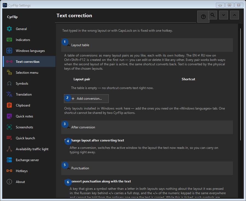Collapse the Punctuation section
The image size is (246, 201).
pos(147,168)
